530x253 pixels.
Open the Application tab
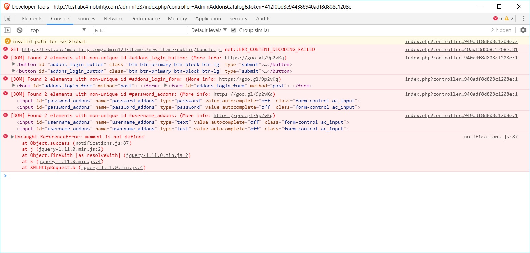208,19
